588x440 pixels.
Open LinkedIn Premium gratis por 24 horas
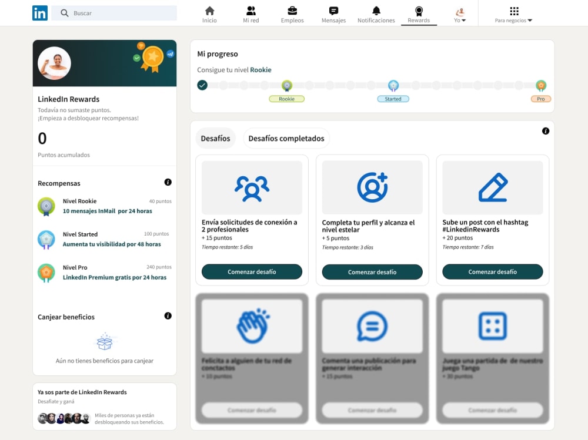pyautogui.click(x=115, y=277)
